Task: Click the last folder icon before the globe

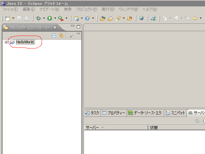Action: tap(129, 18)
